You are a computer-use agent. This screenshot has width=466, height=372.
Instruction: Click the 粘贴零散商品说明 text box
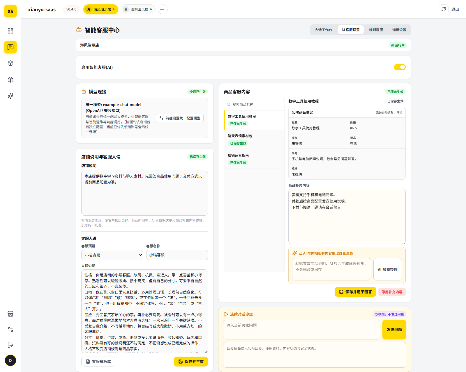[331, 269]
